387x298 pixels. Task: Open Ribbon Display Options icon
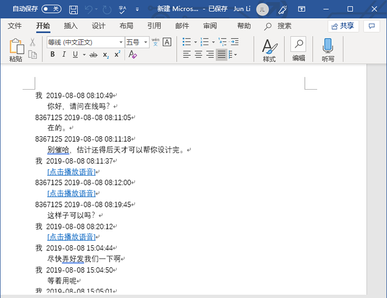pyautogui.click(x=302, y=9)
